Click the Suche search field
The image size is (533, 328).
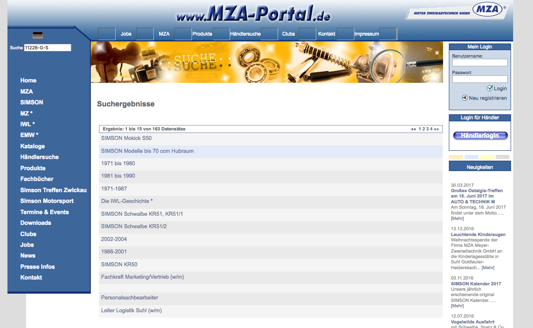coord(47,48)
